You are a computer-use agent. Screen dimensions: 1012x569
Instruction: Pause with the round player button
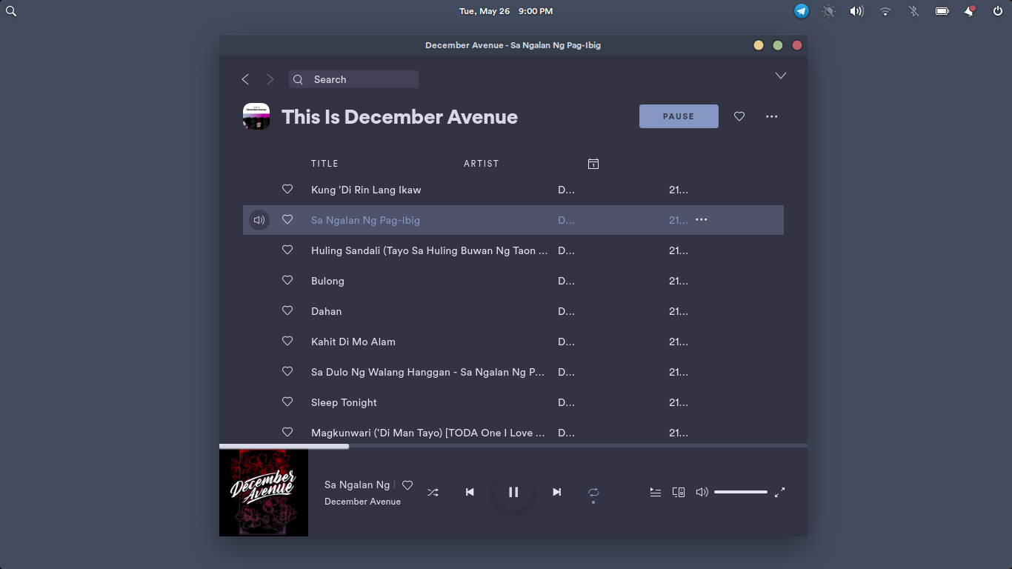tap(513, 492)
